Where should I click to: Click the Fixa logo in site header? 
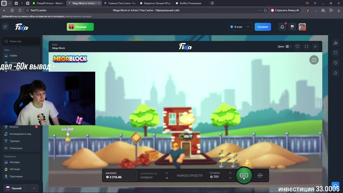coord(22,27)
